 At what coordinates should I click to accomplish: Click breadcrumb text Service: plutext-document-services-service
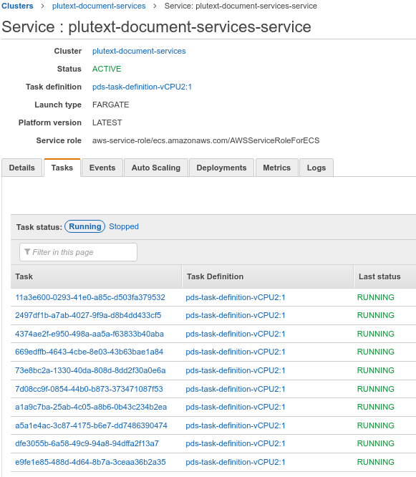pyautogui.click(x=241, y=6)
